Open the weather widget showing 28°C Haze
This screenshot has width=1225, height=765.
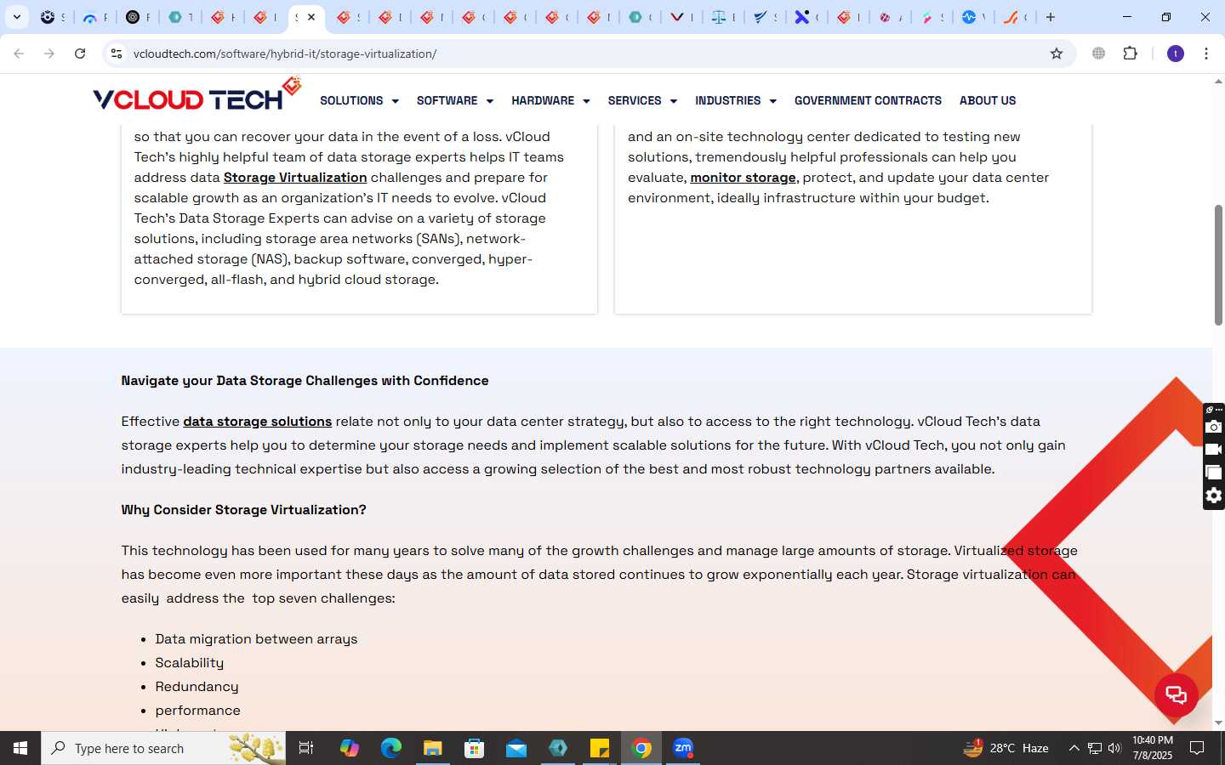pyautogui.click(x=1006, y=748)
